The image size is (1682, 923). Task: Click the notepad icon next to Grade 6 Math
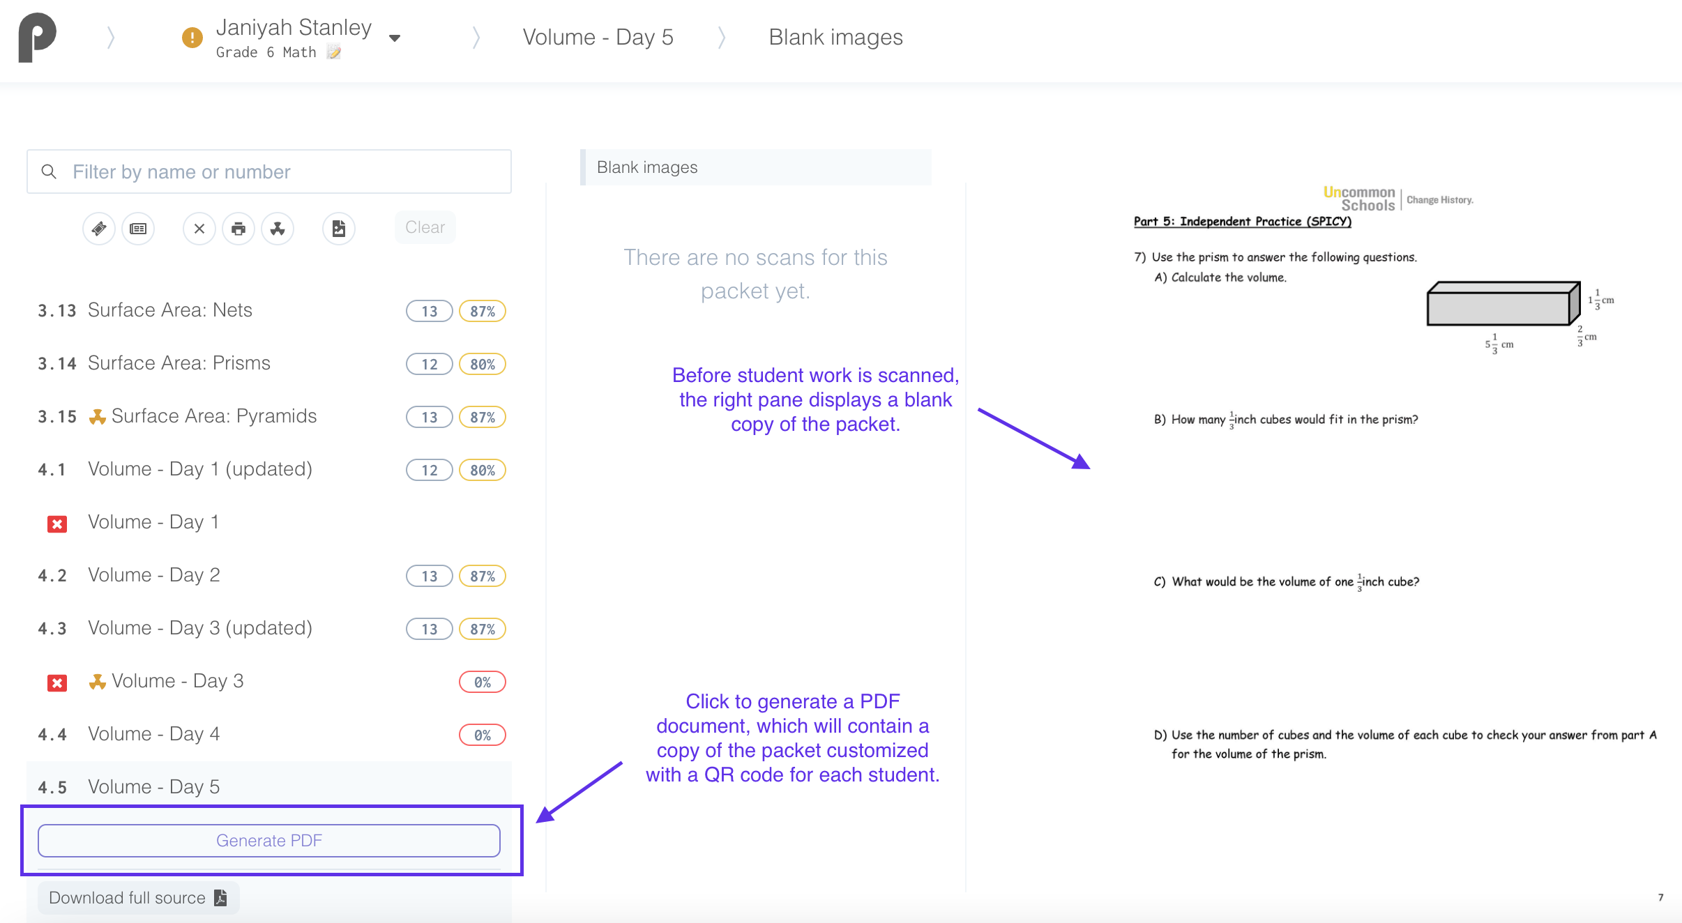[334, 52]
